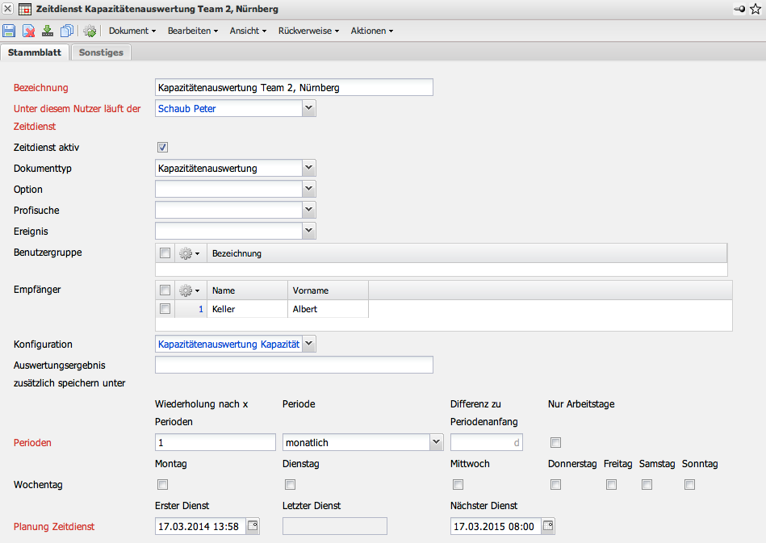Open the Rückverweise menu
This screenshot has width=766, height=543.
click(x=308, y=31)
